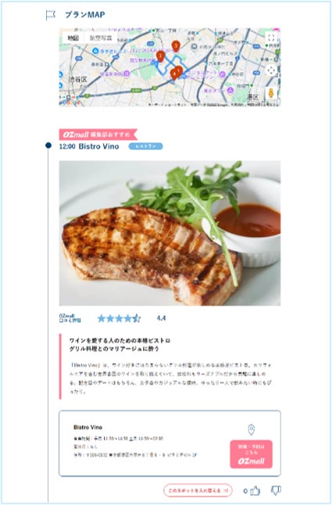Image resolution: width=332 pixels, height=505 pixels.
Task: Open the Google logo on the map
Action: point(70,102)
